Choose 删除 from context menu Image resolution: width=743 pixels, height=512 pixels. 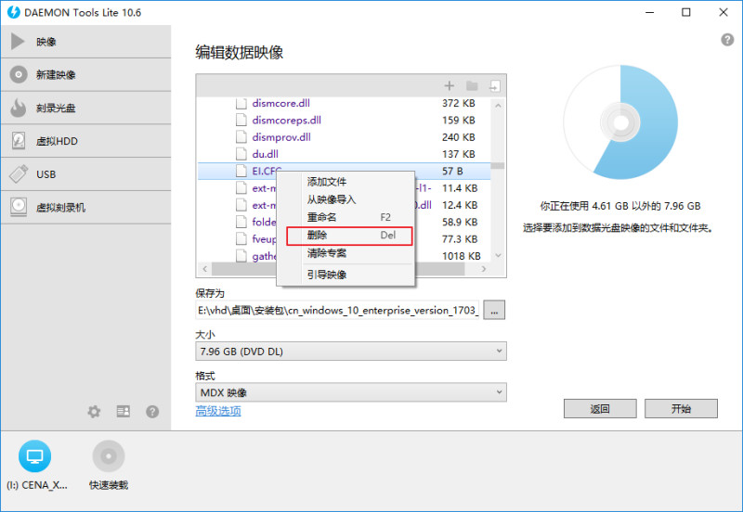pos(349,236)
